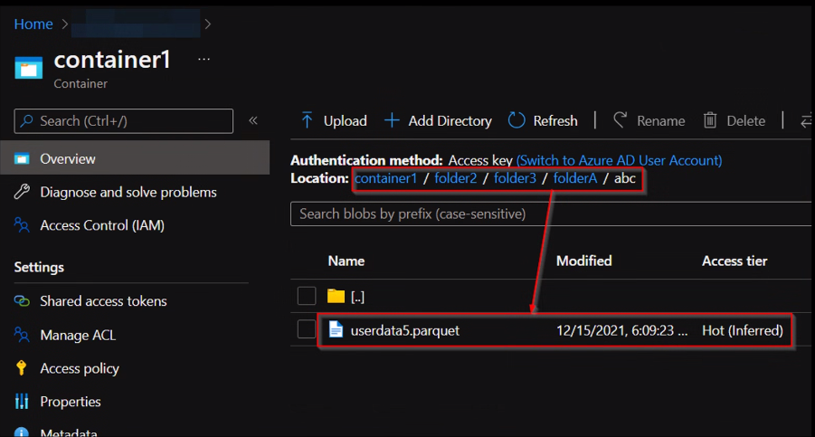Click the Hot (Inferred) access tier value
Viewport: 815px width, 437px height.
[743, 330]
